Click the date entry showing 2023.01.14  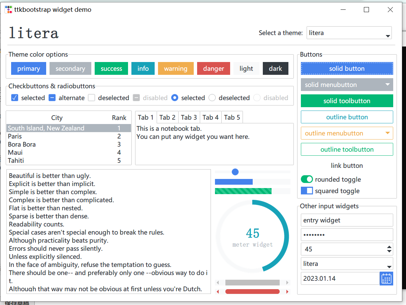click(x=340, y=279)
